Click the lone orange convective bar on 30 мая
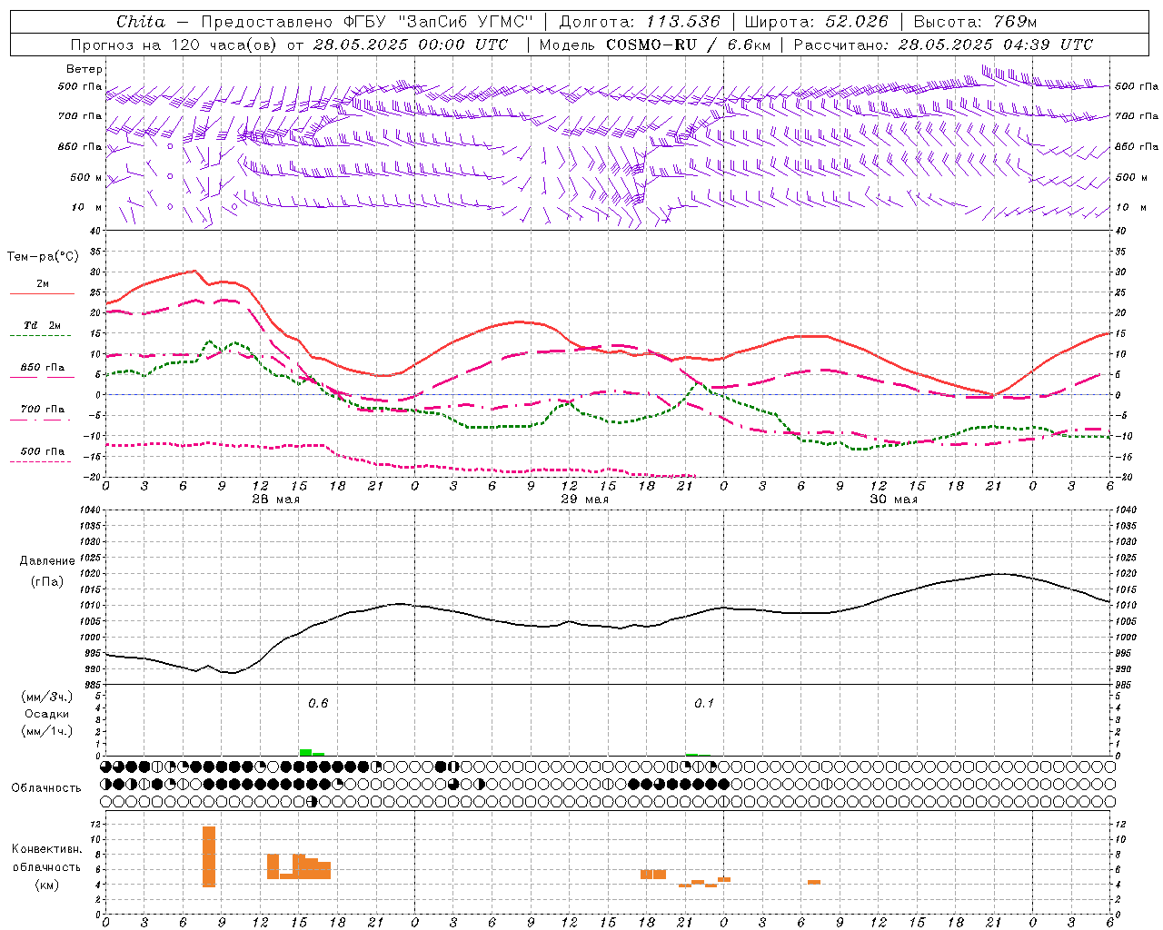The width and height of the screenshot is (1163, 930). [x=814, y=882]
